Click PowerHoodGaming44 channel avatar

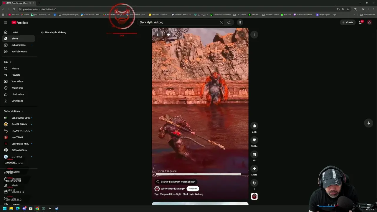[x=157, y=189]
